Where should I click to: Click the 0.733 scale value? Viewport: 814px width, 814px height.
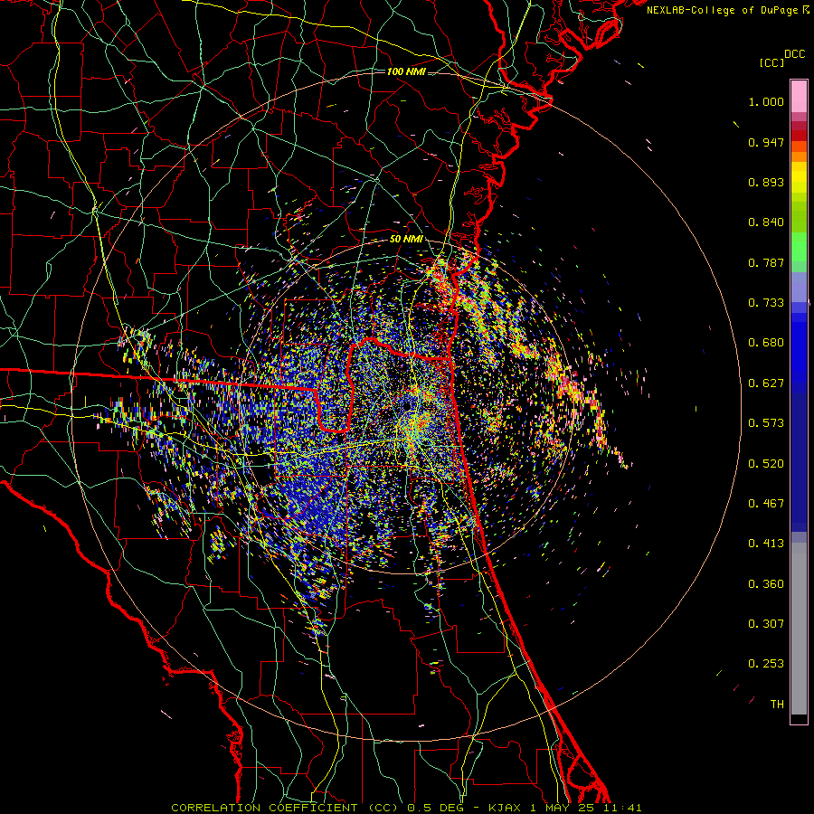[x=766, y=303]
